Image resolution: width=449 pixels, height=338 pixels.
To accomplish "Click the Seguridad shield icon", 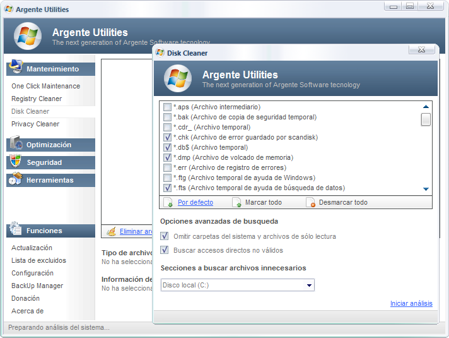I will (x=15, y=162).
